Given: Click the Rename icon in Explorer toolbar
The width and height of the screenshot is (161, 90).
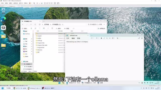Looking at the screenshot, I should [x=44, y=28].
